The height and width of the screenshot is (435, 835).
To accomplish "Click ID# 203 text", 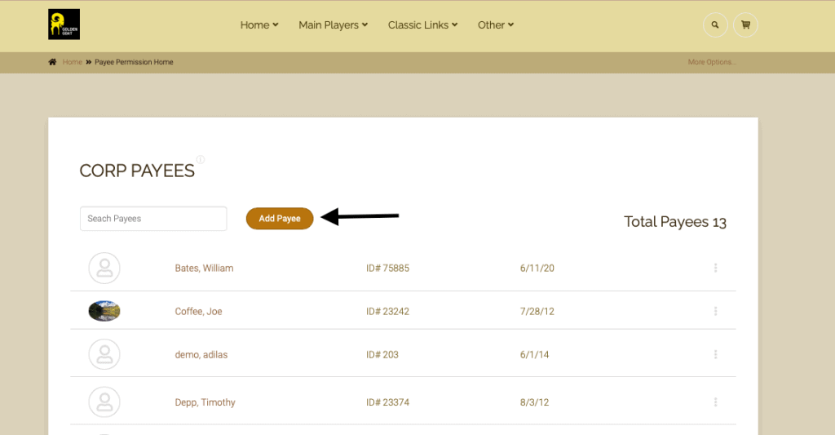I will click(382, 354).
